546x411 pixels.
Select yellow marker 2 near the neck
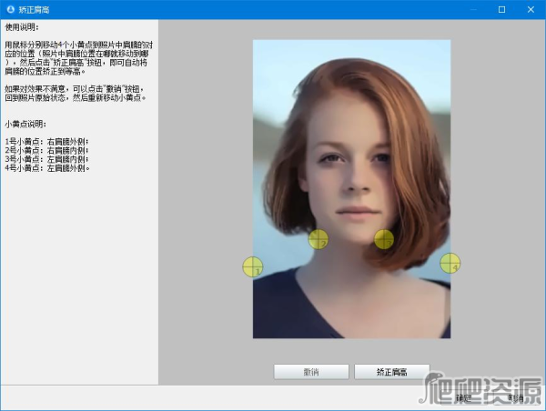click(318, 239)
